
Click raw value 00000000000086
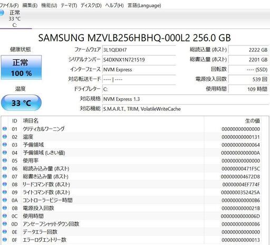[x=240, y=224]
